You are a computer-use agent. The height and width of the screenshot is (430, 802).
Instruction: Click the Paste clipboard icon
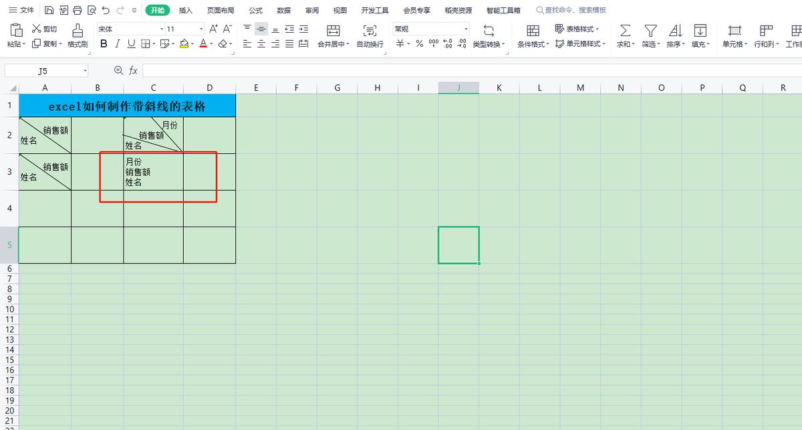pyautogui.click(x=15, y=30)
